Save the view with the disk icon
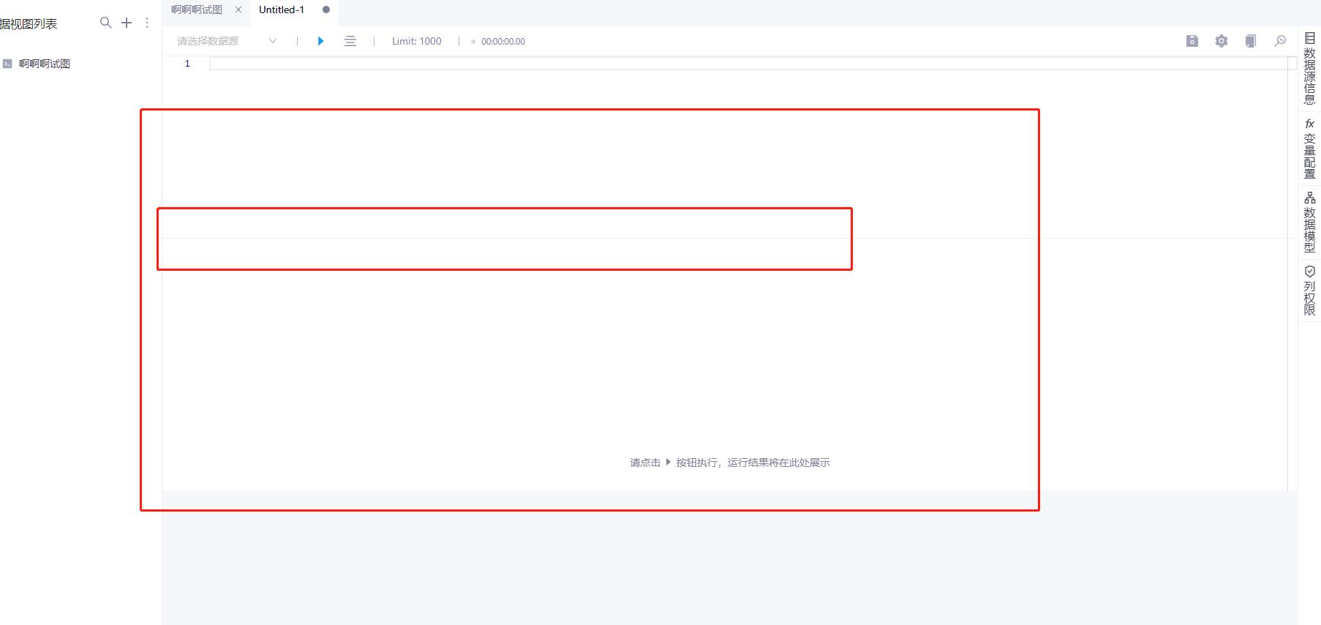This screenshot has width=1321, height=625. pyautogui.click(x=1192, y=41)
